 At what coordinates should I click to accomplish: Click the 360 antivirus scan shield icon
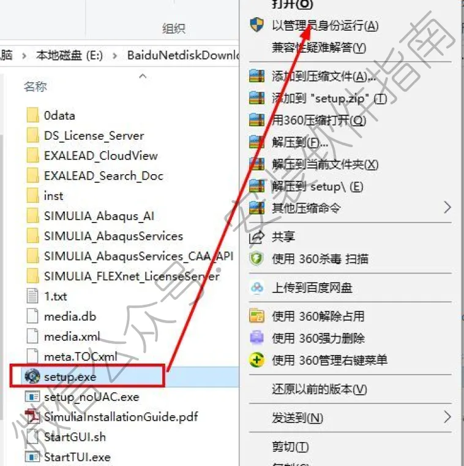[256, 259]
